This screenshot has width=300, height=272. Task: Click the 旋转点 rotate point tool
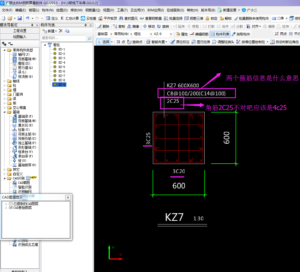(x=135, y=42)
